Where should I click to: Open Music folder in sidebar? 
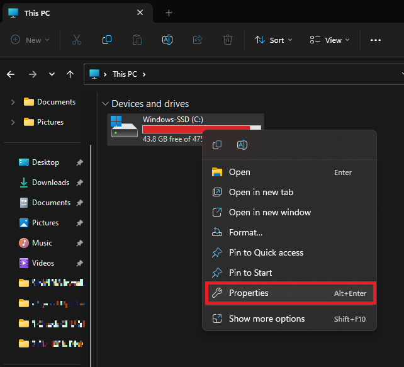pos(42,243)
